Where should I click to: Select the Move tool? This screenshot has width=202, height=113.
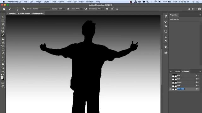3,17
